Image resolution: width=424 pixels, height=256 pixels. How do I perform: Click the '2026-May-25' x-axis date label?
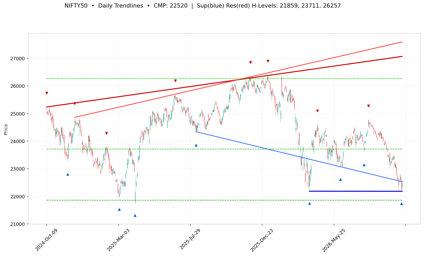(333, 240)
